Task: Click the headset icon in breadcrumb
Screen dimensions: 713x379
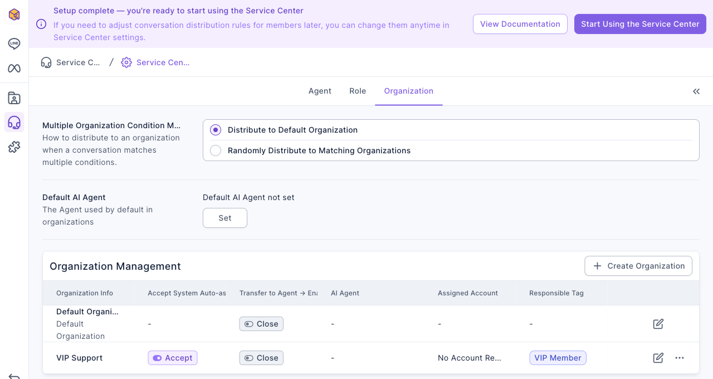Action: click(x=46, y=62)
